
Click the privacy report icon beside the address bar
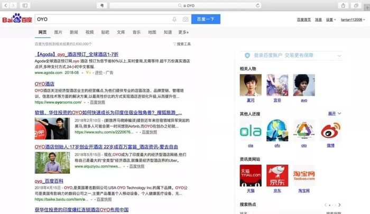click(102, 5)
